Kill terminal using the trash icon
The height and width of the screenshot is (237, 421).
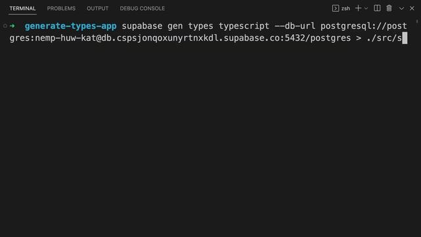point(389,9)
